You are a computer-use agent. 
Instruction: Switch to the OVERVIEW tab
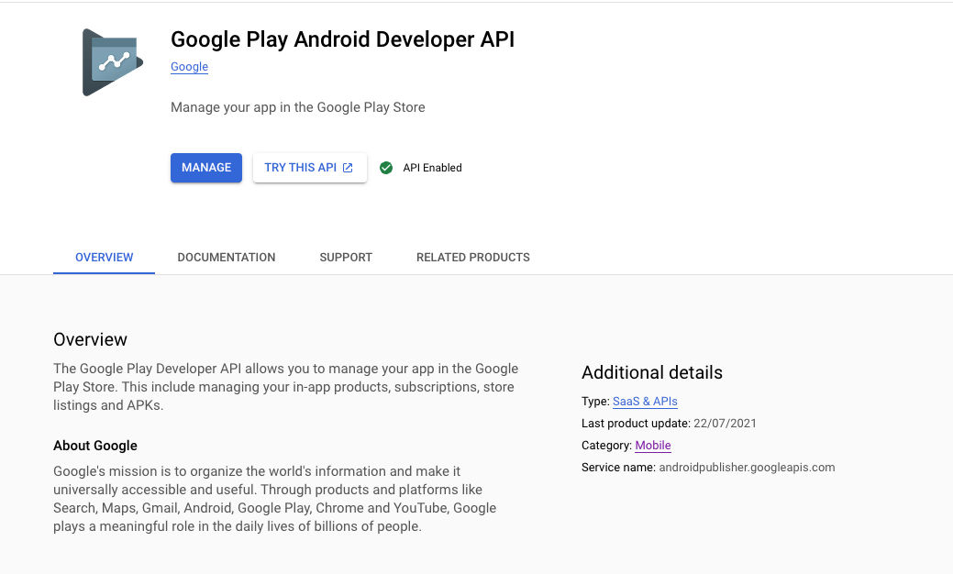click(x=104, y=258)
